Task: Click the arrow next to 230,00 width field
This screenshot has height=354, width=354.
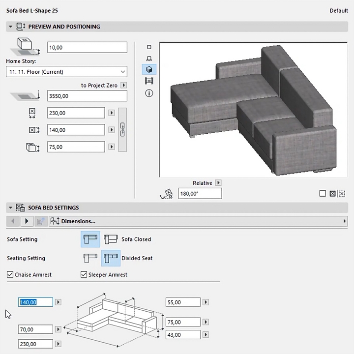Action: (x=111, y=113)
